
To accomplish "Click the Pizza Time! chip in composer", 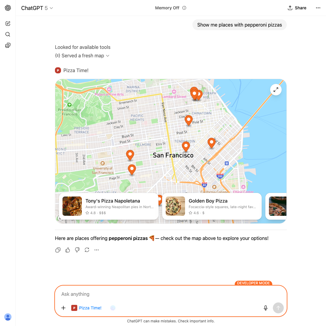I will [86, 308].
